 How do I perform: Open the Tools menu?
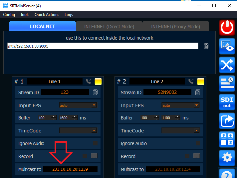(25, 15)
